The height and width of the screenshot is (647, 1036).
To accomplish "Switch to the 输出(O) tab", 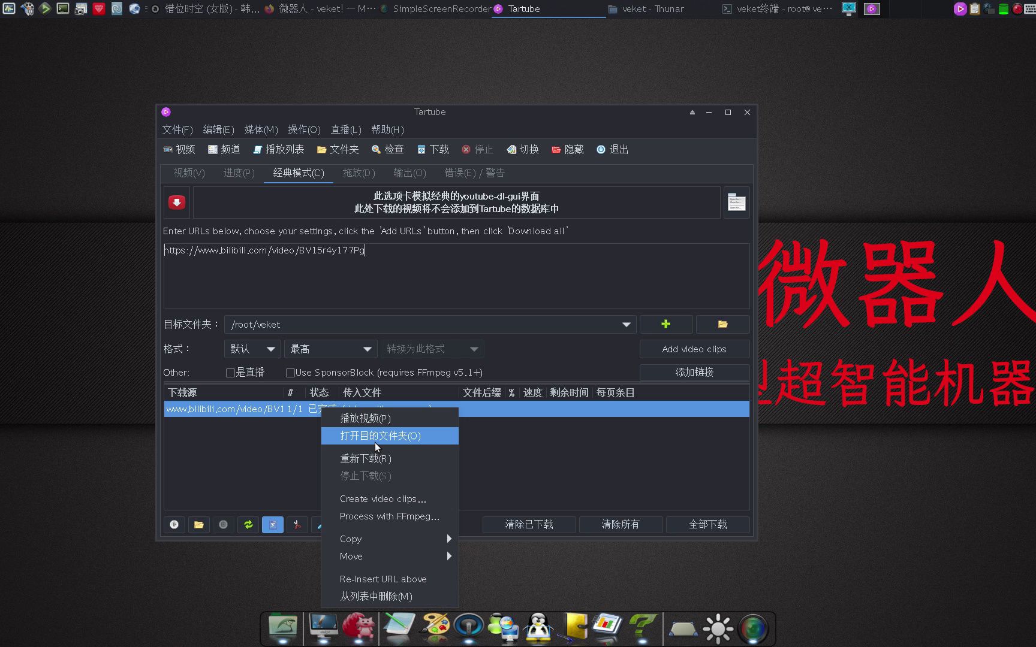I will [x=409, y=173].
